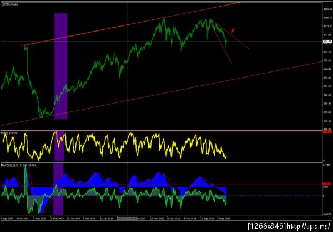Click the _SET50,Weekly chart title label

pyautogui.click(x=10, y=4)
